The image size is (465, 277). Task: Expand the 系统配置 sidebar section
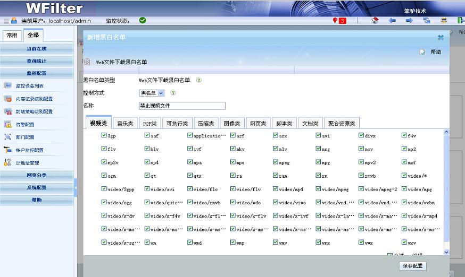click(x=37, y=188)
